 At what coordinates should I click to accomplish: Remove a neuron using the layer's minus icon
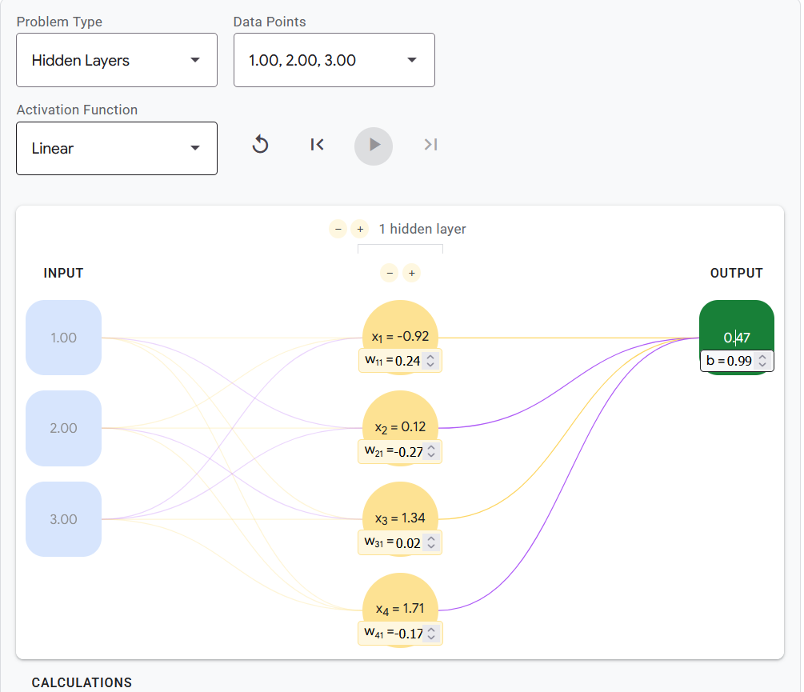tap(390, 274)
